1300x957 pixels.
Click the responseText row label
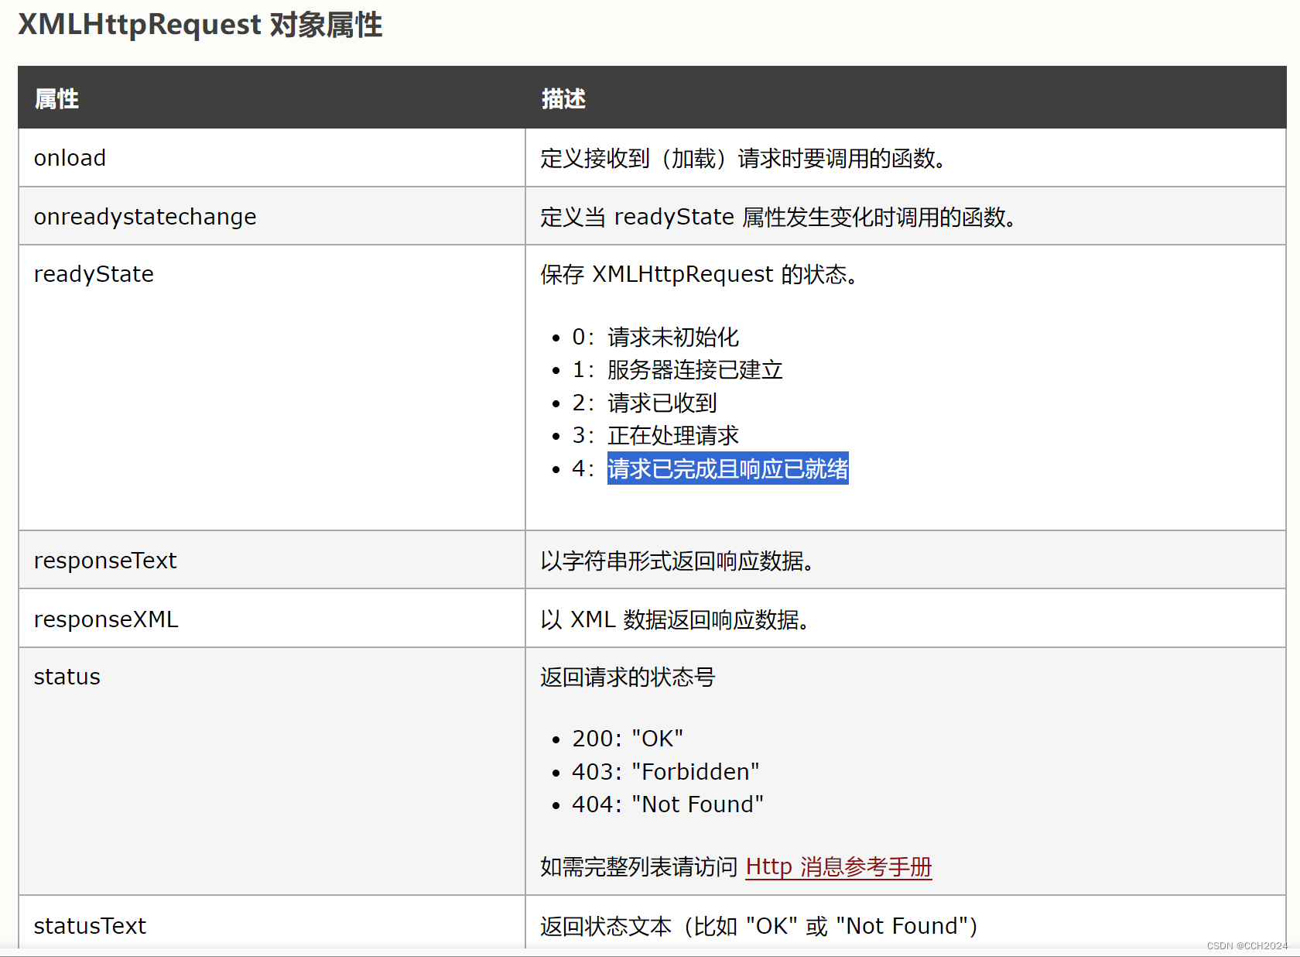(x=105, y=560)
